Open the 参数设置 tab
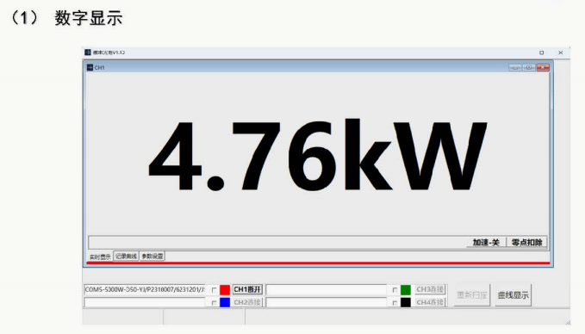 pos(152,256)
